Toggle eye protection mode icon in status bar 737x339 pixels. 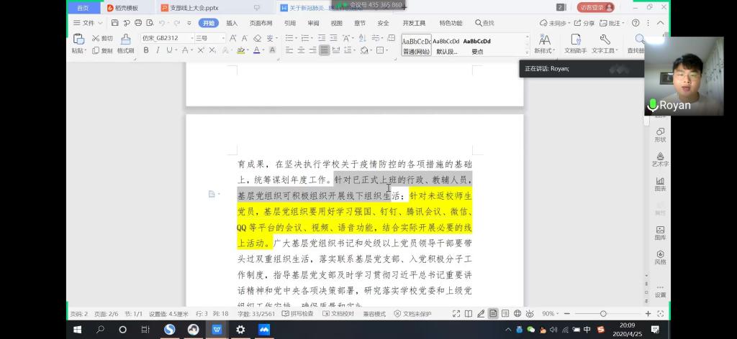[530, 314]
